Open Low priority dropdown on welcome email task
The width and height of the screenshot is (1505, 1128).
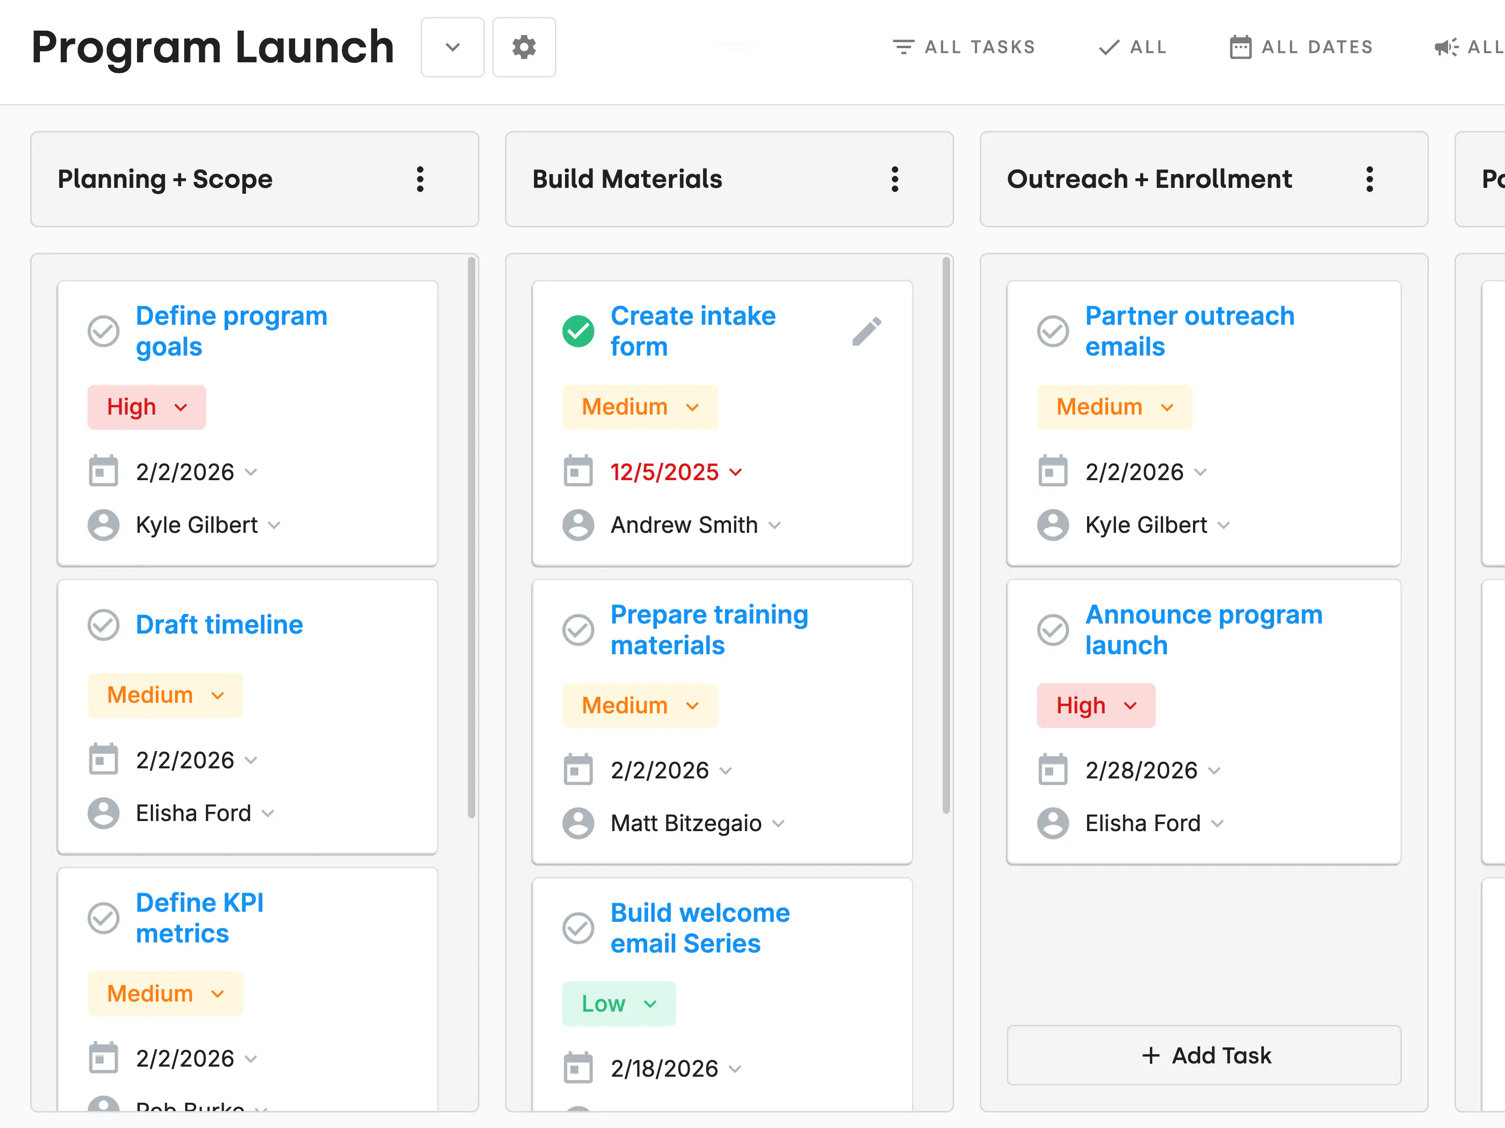tap(619, 1003)
